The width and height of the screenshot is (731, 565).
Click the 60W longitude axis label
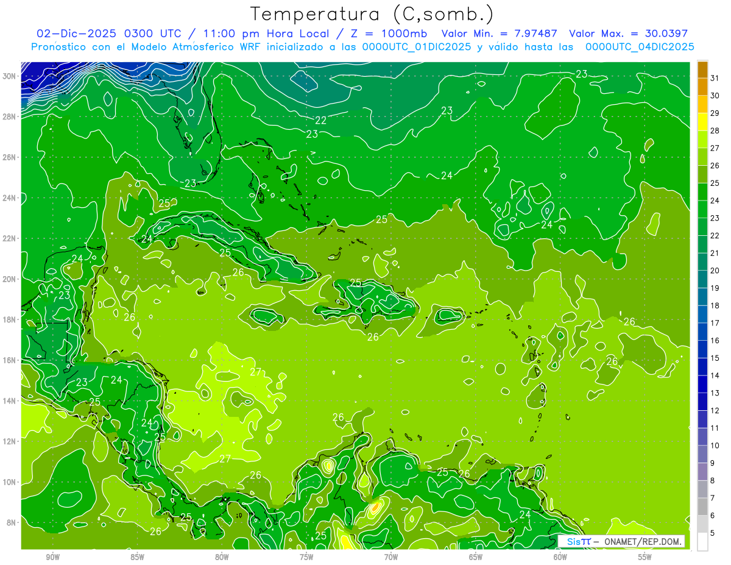click(560, 557)
